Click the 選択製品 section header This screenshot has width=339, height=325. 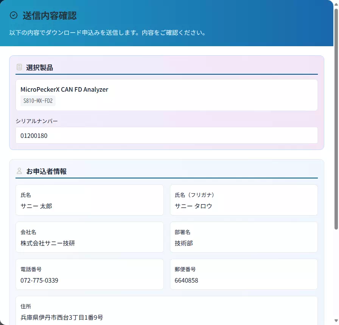point(40,67)
